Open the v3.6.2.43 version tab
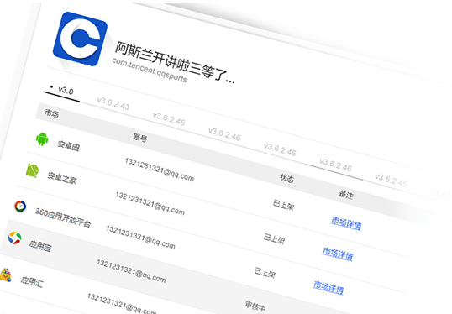This screenshot has width=452, height=314. (113, 103)
